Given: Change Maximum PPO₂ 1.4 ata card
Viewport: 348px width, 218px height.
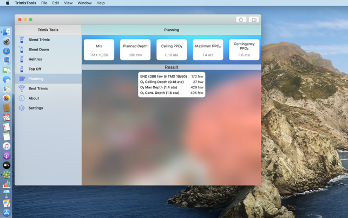Looking at the screenshot, I should tap(208, 49).
